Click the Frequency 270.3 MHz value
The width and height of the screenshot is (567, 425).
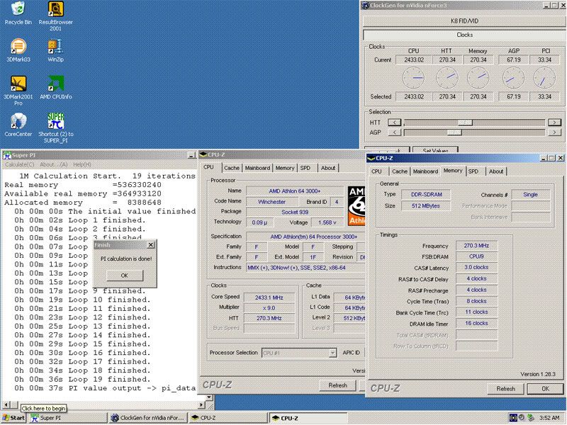[x=476, y=246]
